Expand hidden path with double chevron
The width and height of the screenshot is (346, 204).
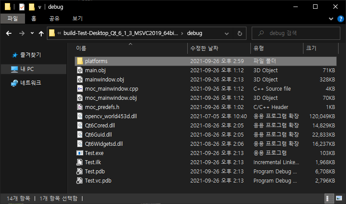click(59, 33)
